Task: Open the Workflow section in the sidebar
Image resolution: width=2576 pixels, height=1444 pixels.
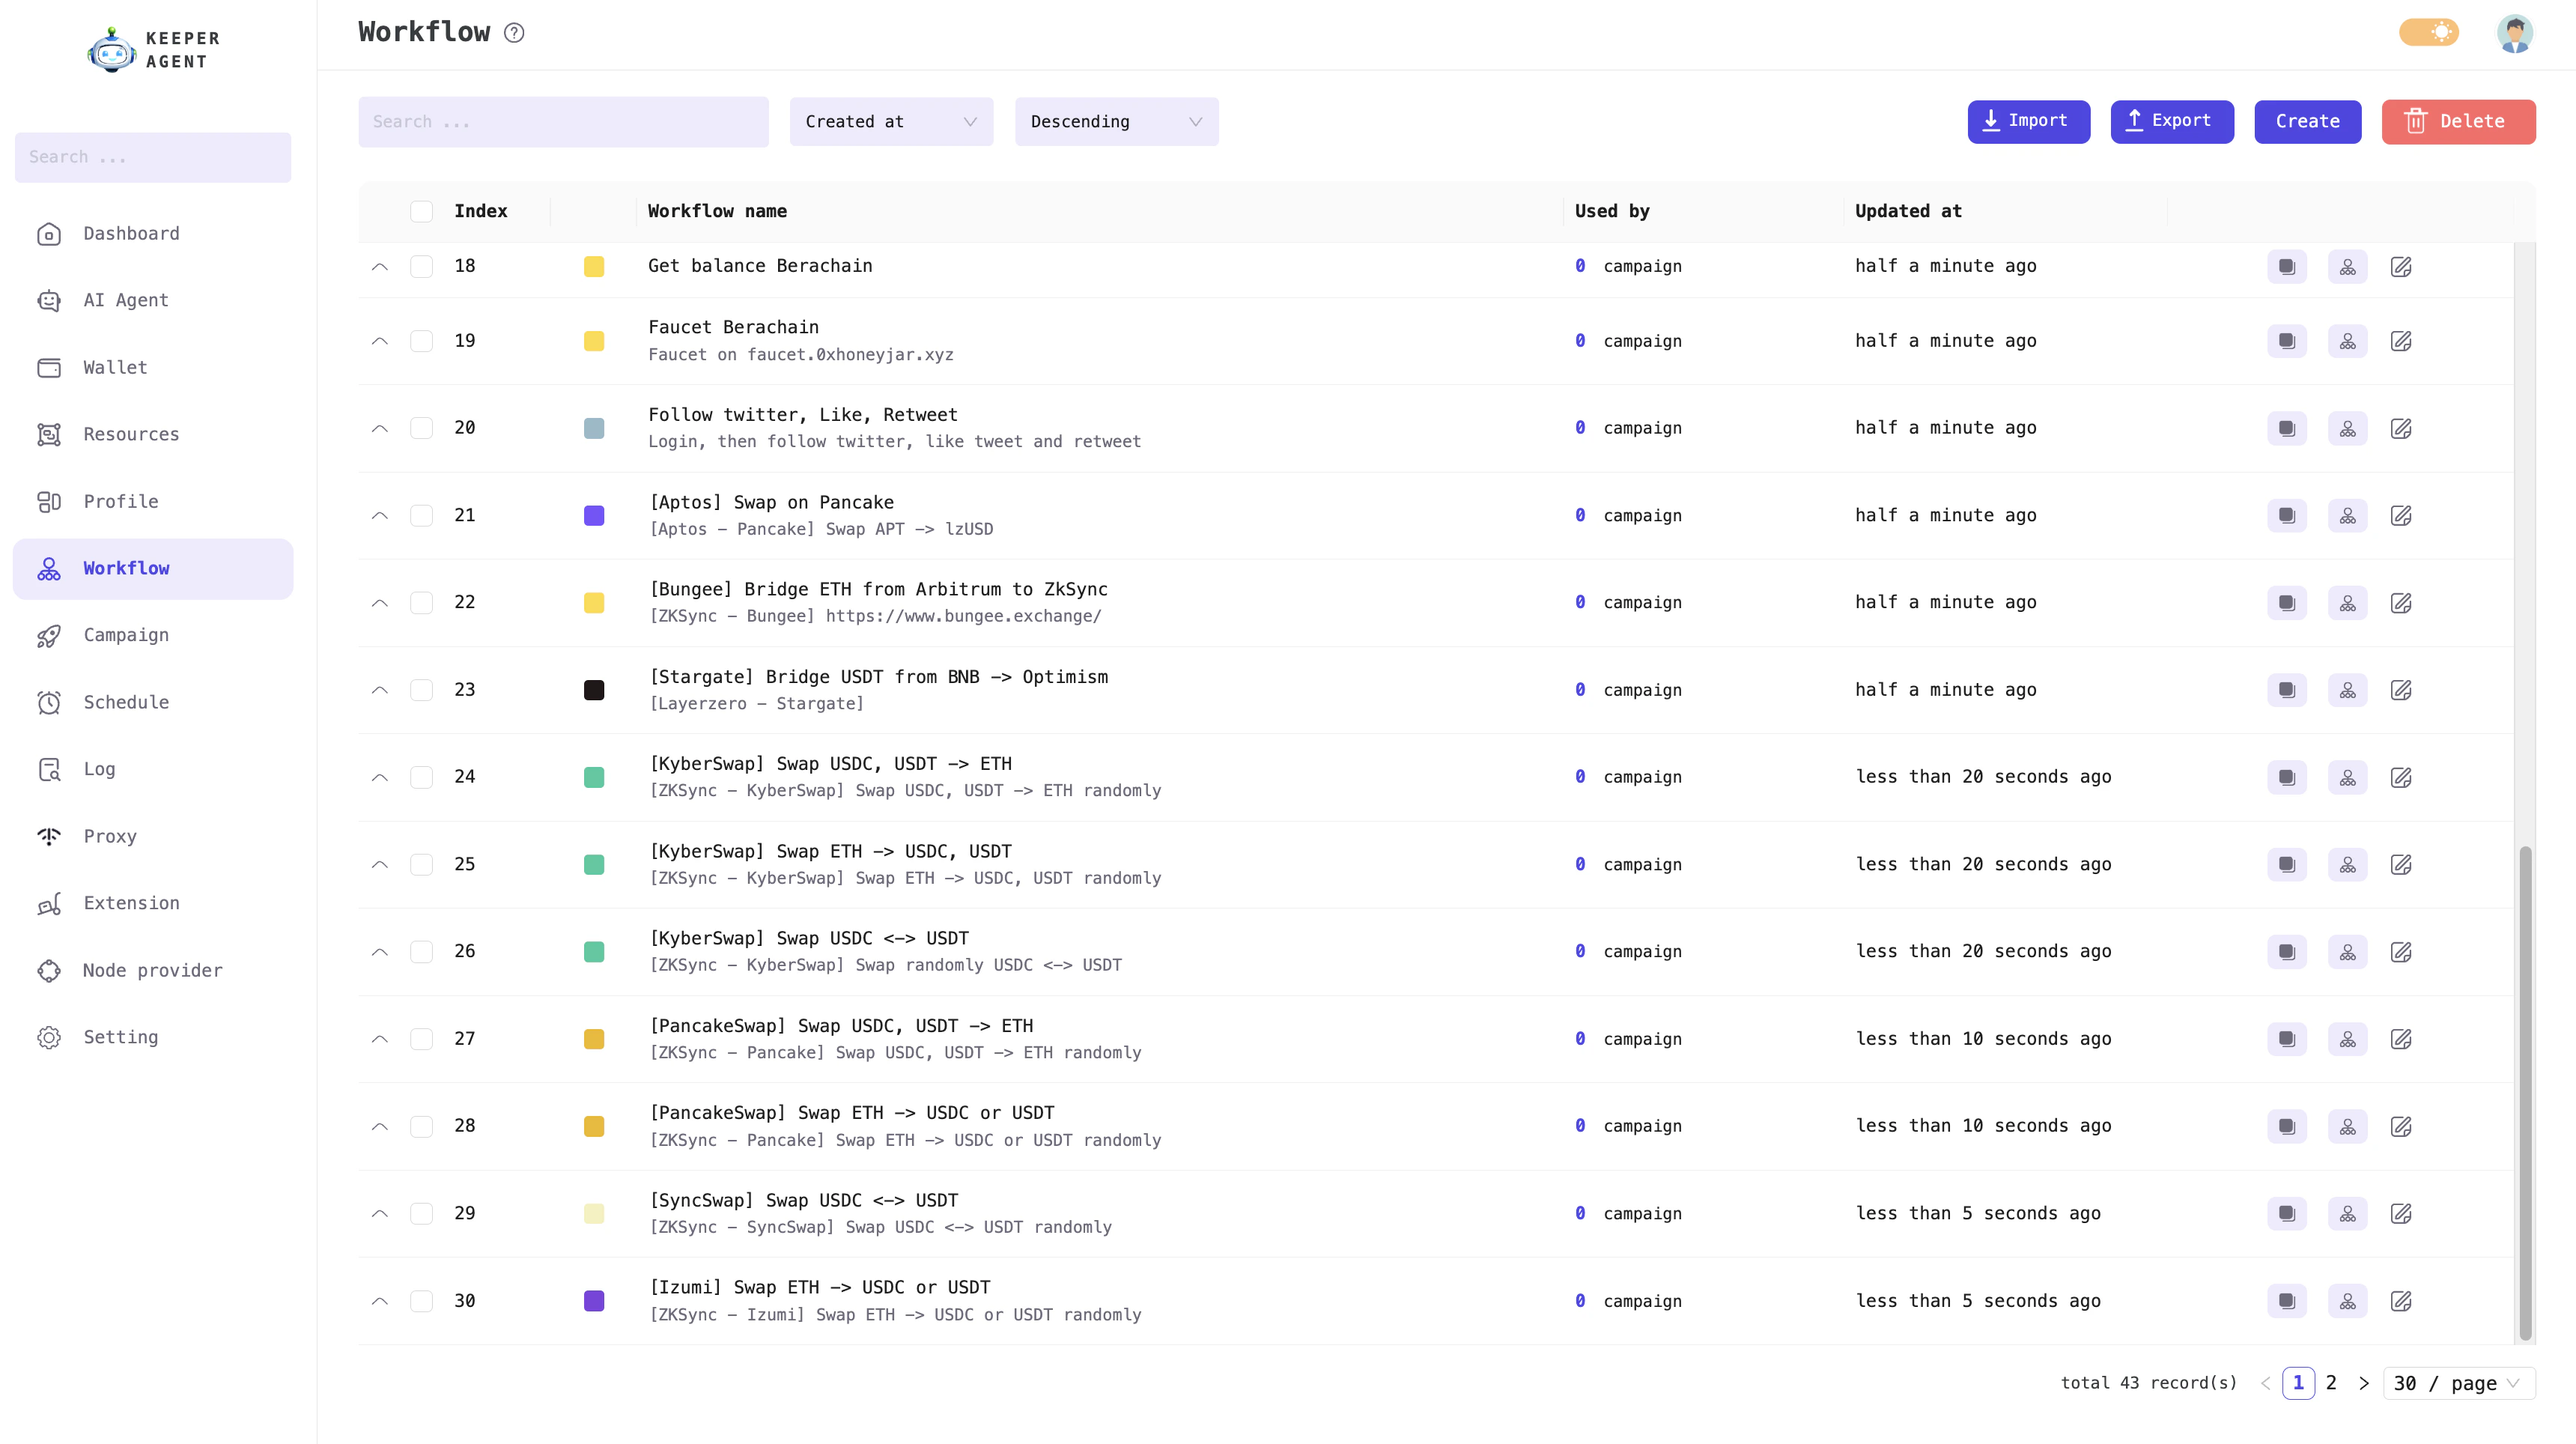Action: pyautogui.click(x=126, y=568)
